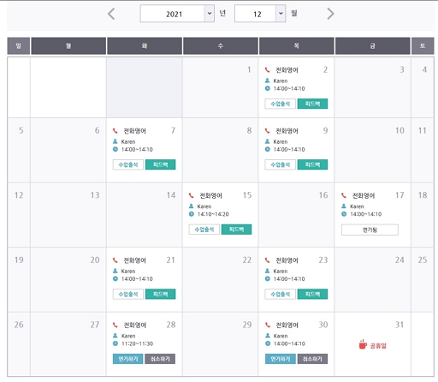Click the clock icon on December 15
This screenshot has height=382, width=438.
click(x=192, y=214)
